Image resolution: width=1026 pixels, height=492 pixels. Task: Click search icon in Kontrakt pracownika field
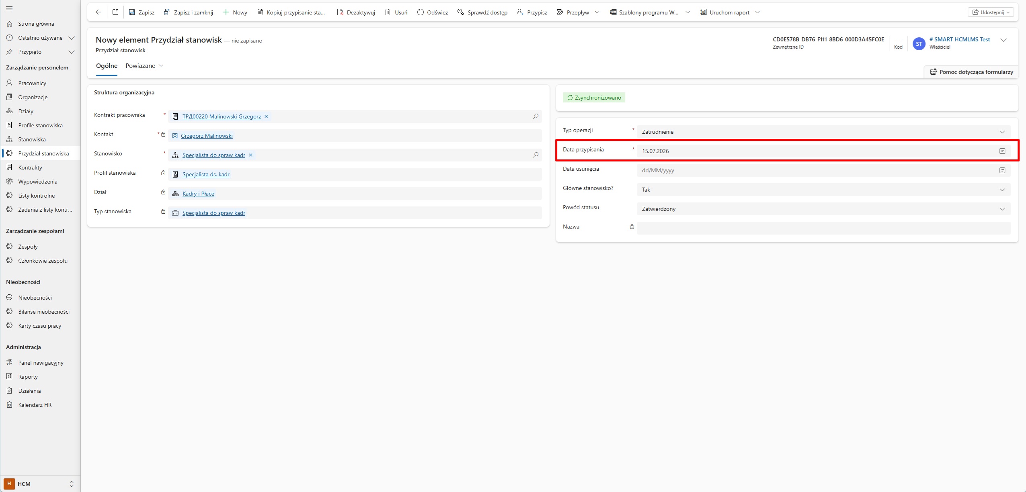[x=536, y=116]
